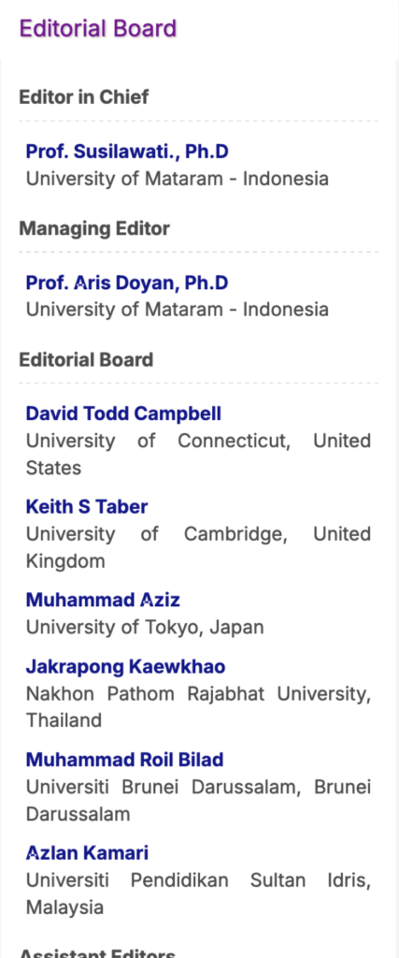The height and width of the screenshot is (958, 399).
Task: Select the Keith S Taber link
Action: point(87,506)
